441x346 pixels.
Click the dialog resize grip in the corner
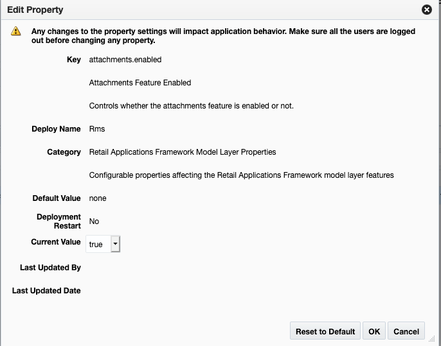[431, 338]
